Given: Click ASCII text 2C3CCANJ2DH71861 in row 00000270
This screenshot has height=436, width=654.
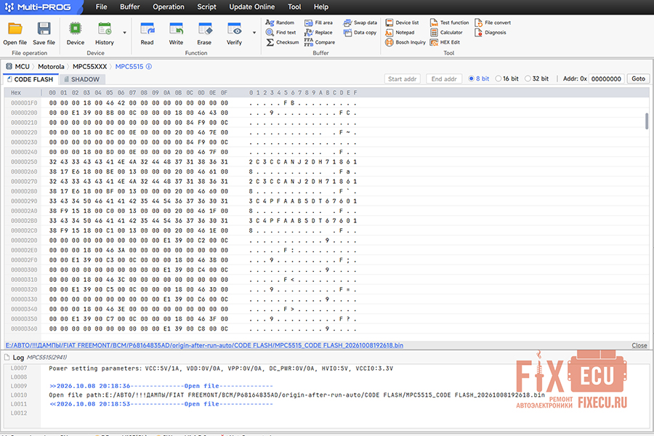Looking at the screenshot, I should [x=303, y=182].
